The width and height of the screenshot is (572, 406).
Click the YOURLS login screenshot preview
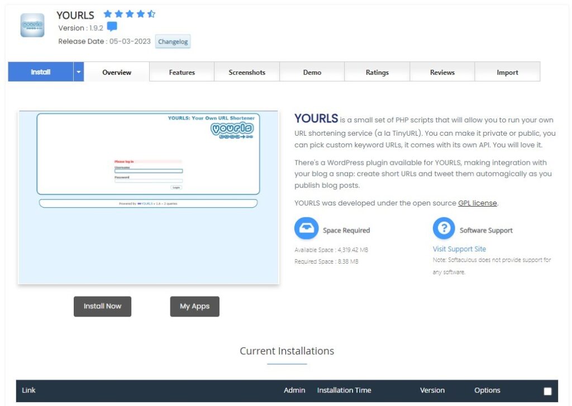tap(149, 197)
